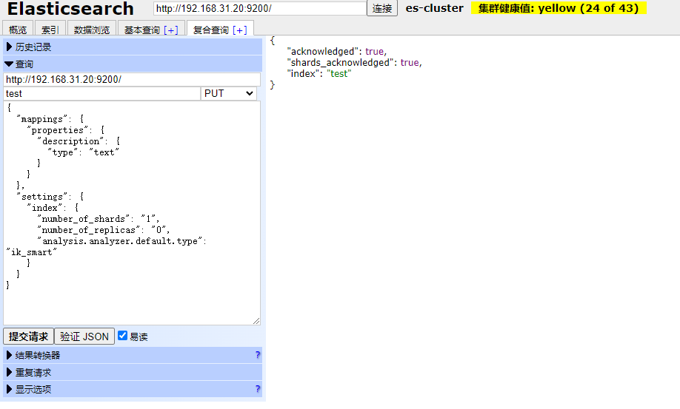Click the [+] next to 复合查询 tab
Viewport: 680px width, 409px height.
239,30
